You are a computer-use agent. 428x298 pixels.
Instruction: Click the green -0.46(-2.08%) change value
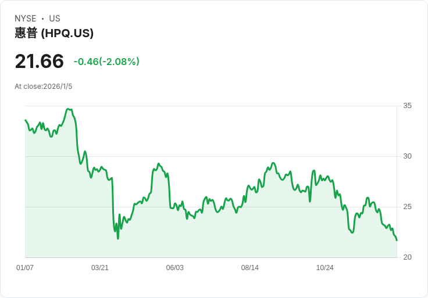point(106,62)
